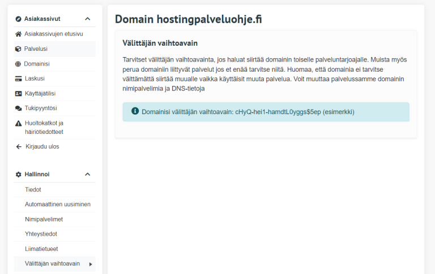Collapse the Asiakassivut section chevron
The image size is (435, 274).
87,19
